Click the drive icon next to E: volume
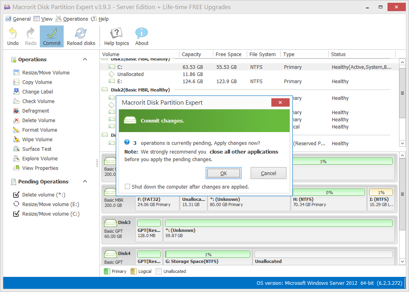The width and height of the screenshot is (409, 292). (112, 81)
